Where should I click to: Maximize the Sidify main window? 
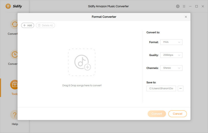pyautogui.click(x=197, y=6)
